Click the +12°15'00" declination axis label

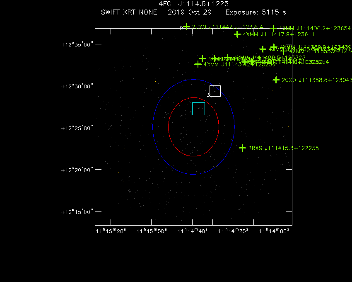tap(77, 212)
